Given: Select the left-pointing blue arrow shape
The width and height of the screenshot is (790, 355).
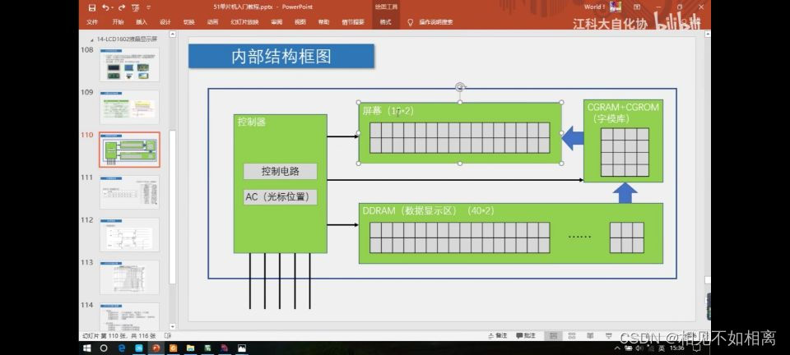Looking at the screenshot, I should tap(573, 137).
